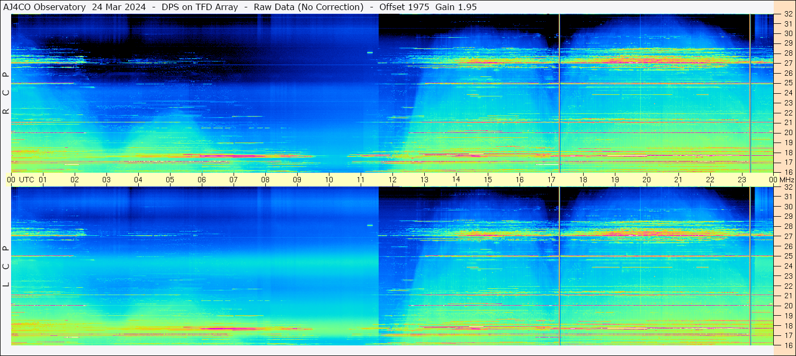This screenshot has height=356, width=796.
Task: Click the 07 hour label on time axis
Action: point(234,180)
